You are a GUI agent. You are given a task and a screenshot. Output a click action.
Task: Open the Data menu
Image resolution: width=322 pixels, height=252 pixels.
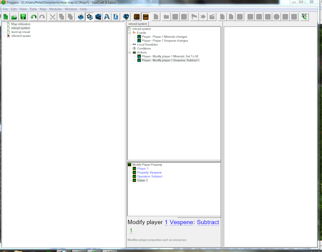point(33,9)
